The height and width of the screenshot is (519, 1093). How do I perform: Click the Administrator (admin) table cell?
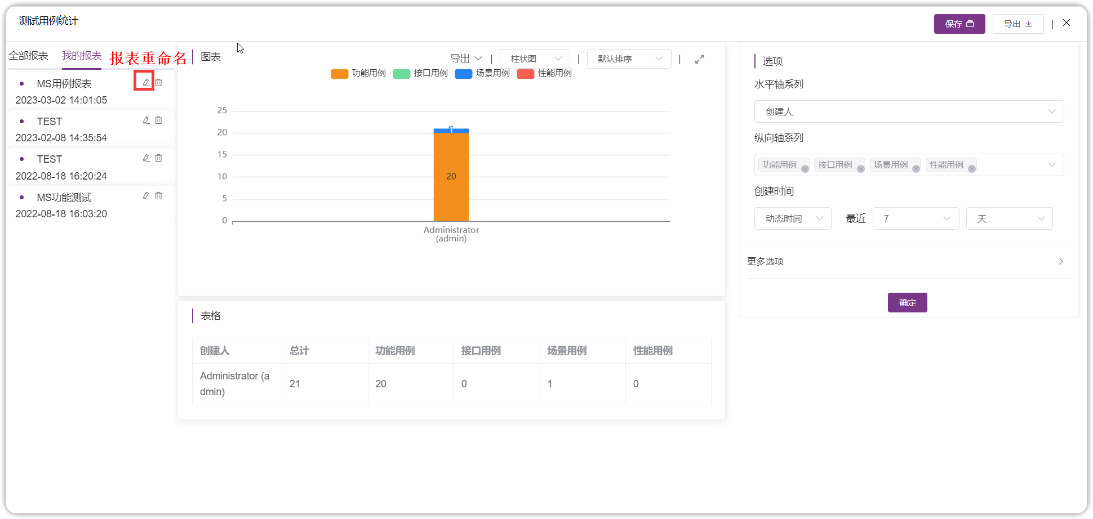coord(237,384)
